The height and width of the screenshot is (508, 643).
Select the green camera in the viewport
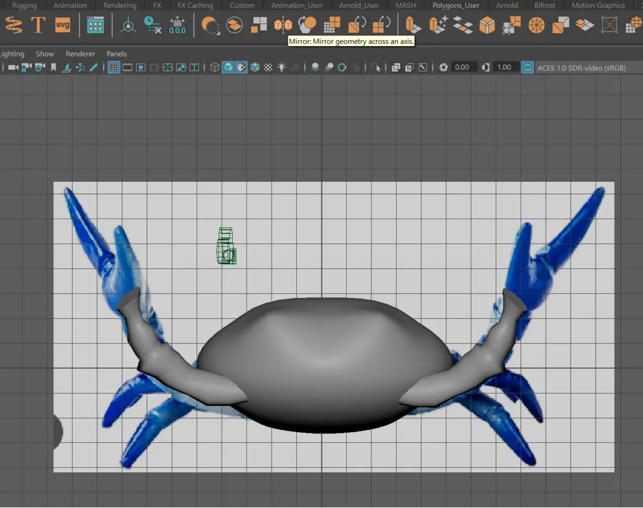[x=226, y=245]
